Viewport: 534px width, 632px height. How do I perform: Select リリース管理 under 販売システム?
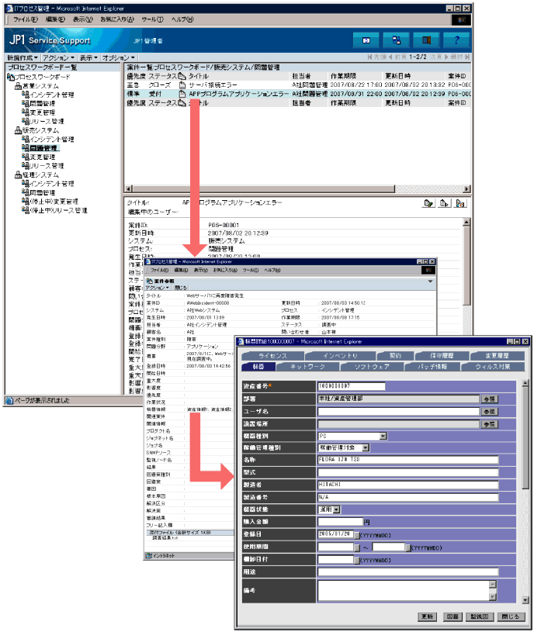pos(47,166)
